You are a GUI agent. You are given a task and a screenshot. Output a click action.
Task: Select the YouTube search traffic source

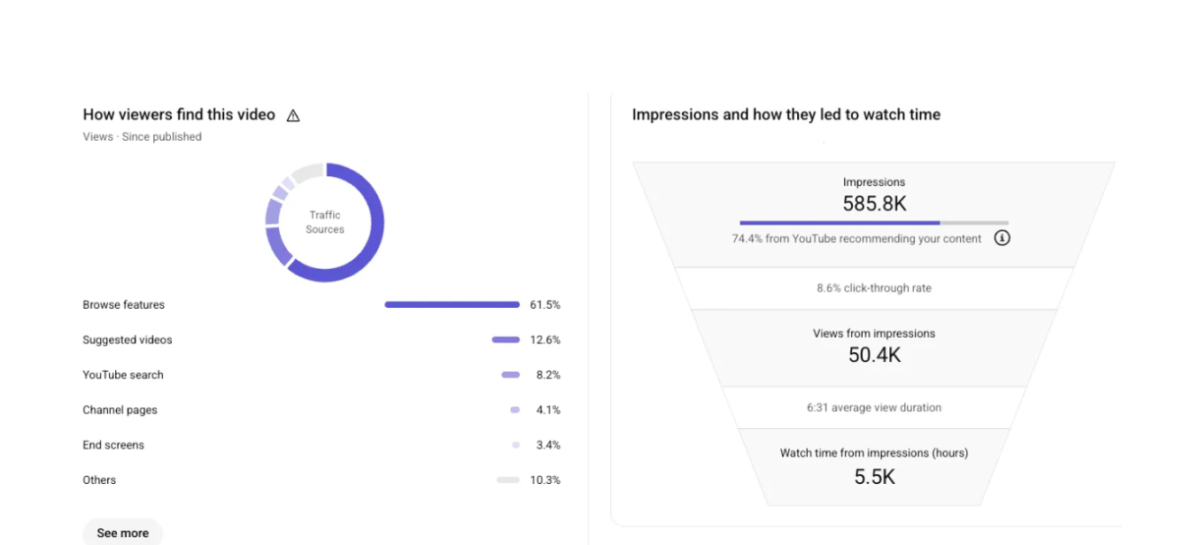[x=123, y=375]
